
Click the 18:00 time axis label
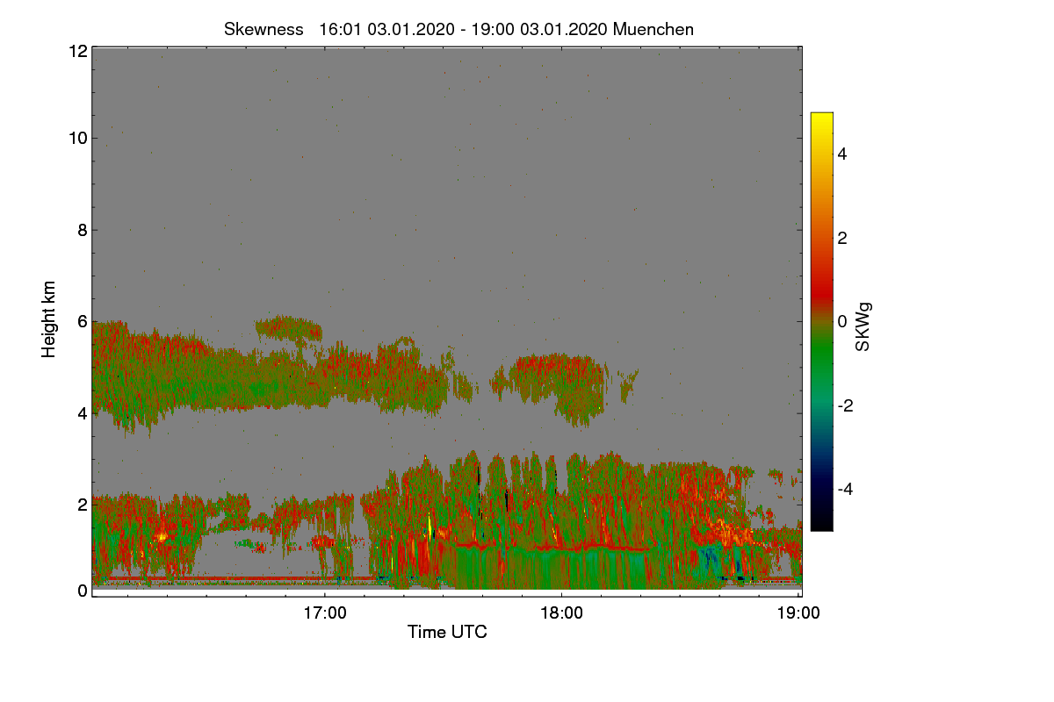point(561,613)
